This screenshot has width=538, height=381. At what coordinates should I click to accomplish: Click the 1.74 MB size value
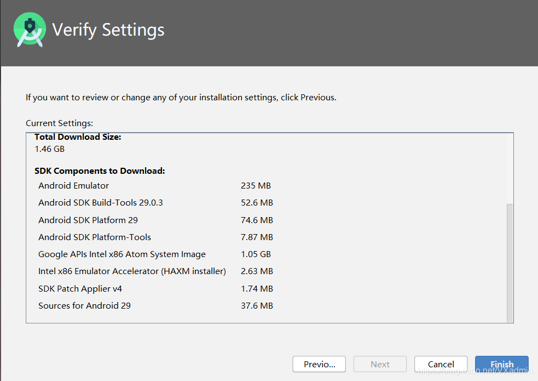(x=257, y=288)
